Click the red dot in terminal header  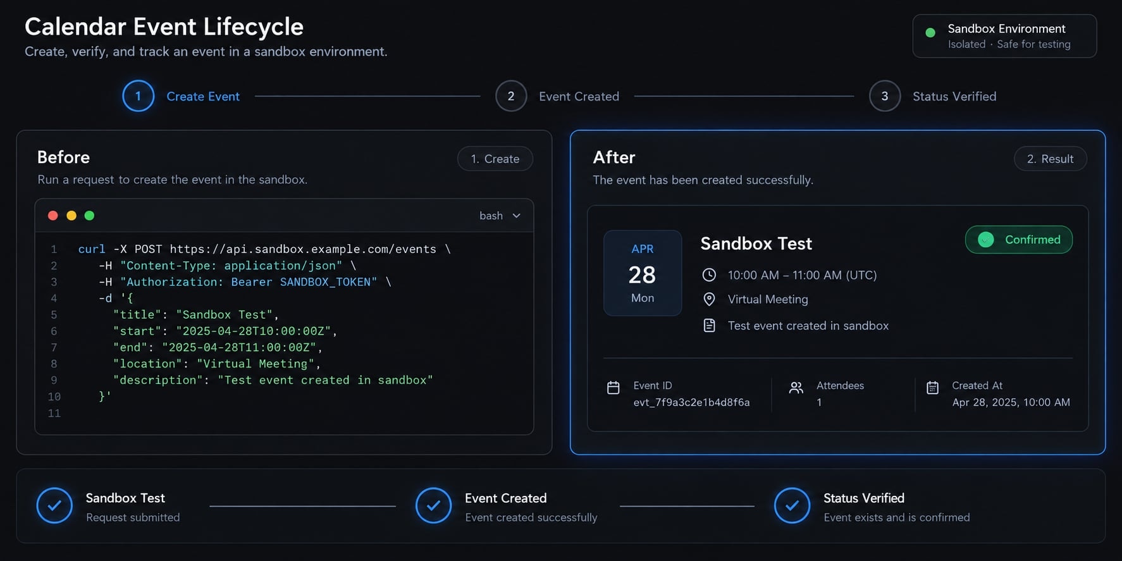tap(53, 216)
